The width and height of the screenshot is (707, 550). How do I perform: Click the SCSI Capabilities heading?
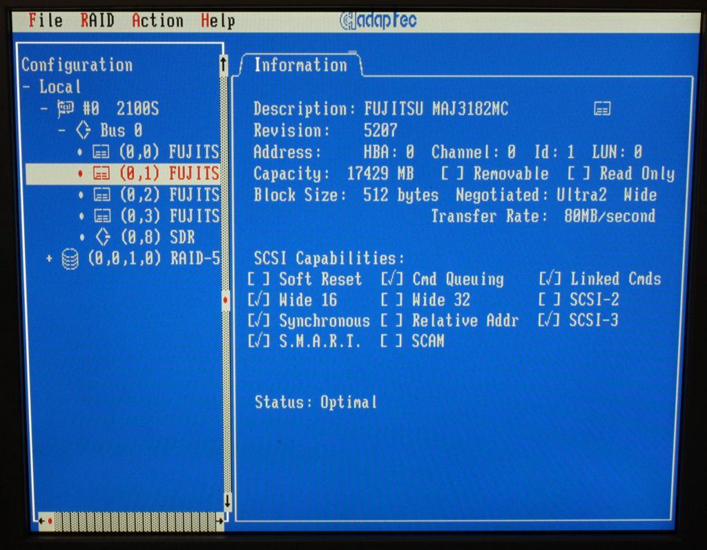click(x=329, y=258)
